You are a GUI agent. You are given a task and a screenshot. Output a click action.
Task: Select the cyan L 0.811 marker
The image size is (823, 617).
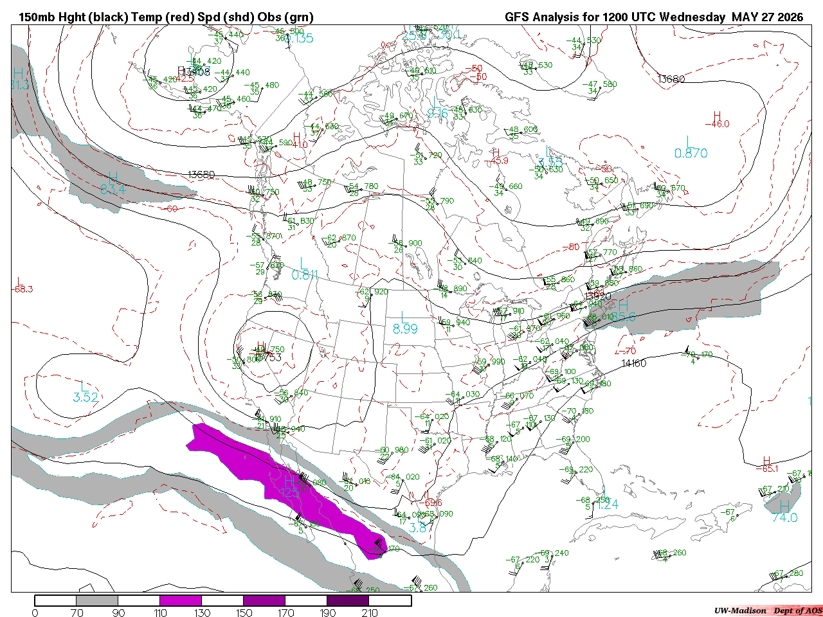[305, 269]
